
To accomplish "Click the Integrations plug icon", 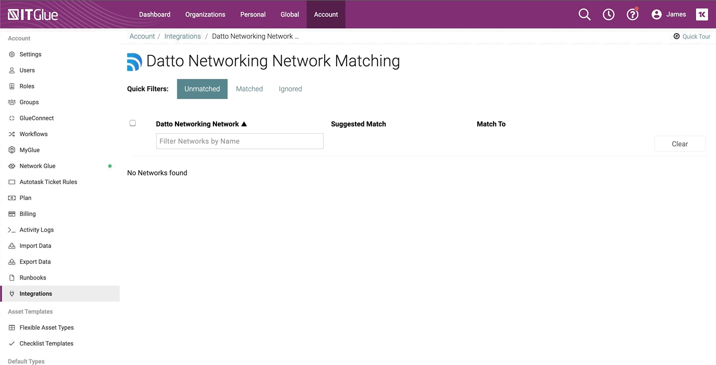I will (12, 294).
